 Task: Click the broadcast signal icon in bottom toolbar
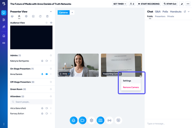[109, 120]
